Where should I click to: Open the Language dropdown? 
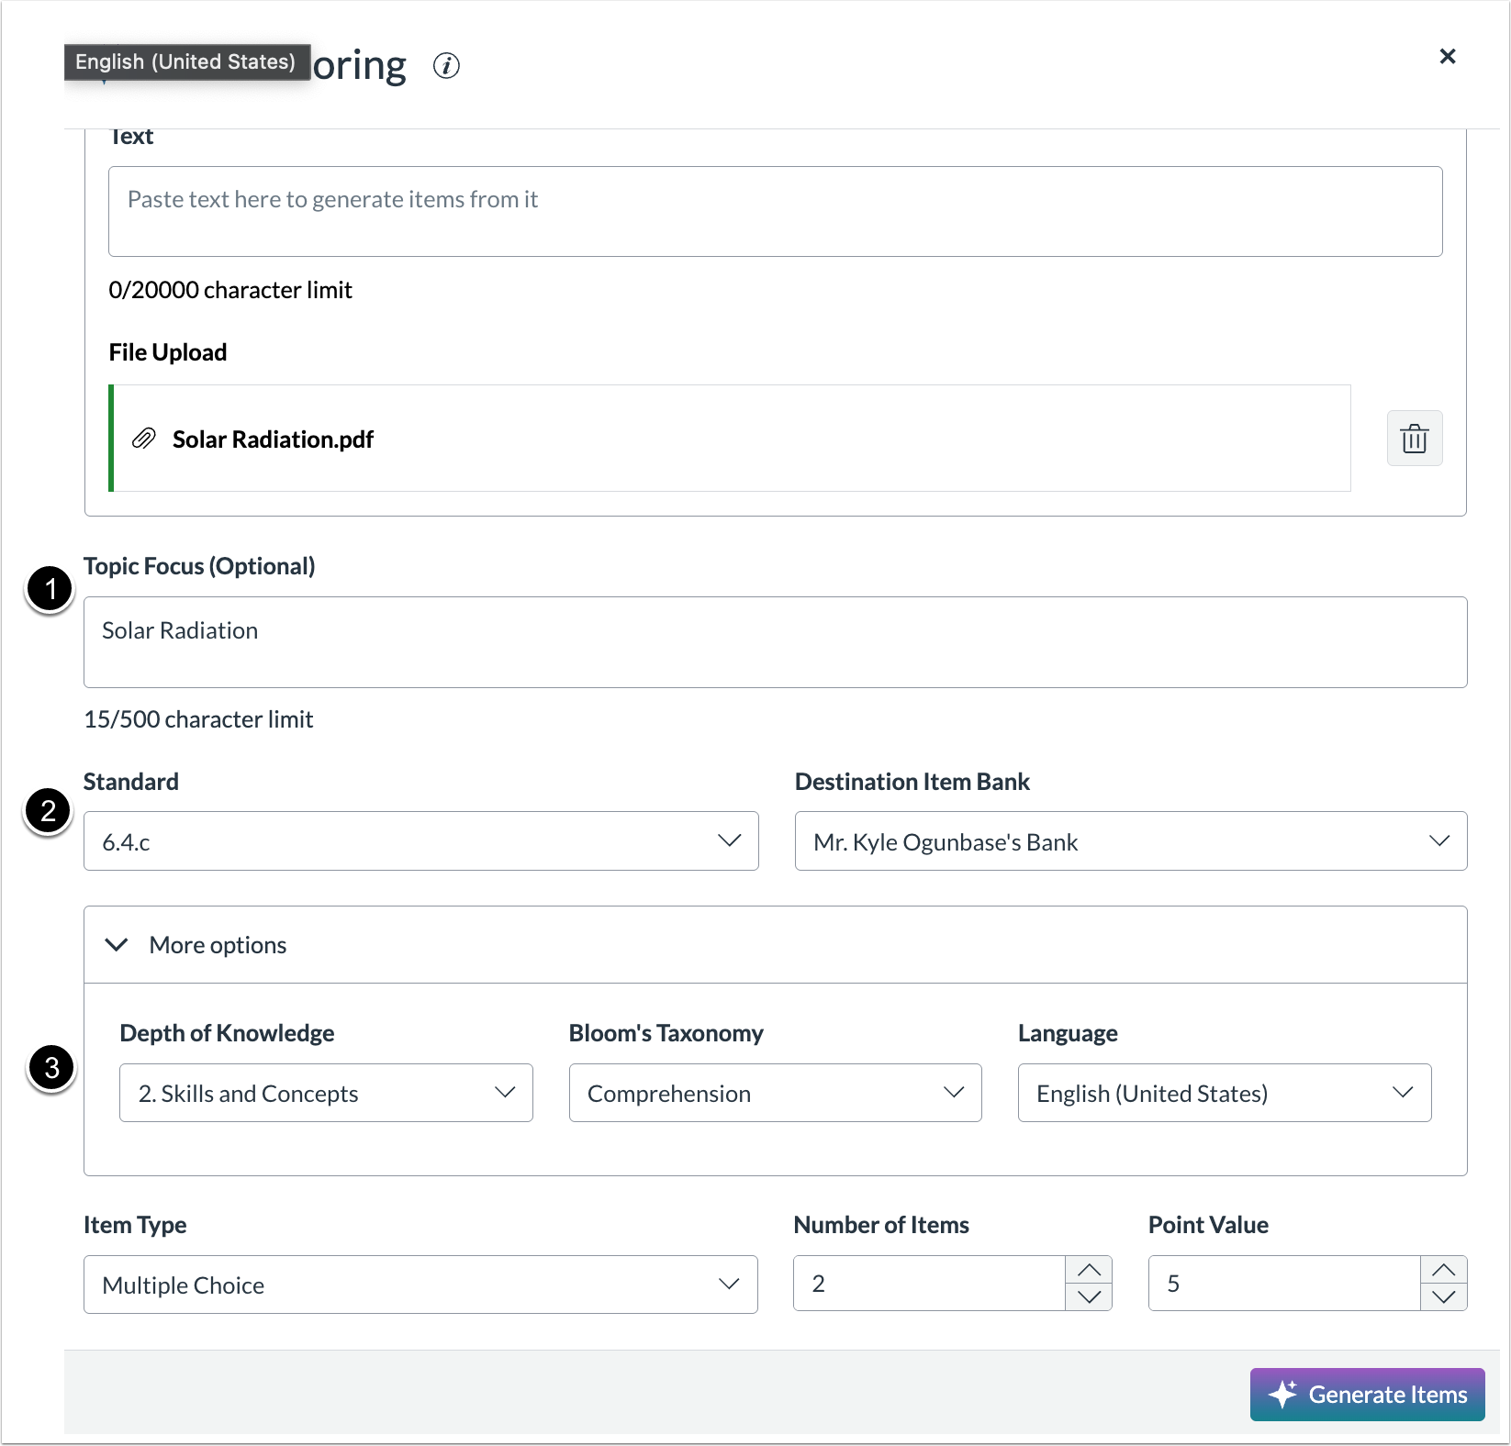coord(1225,1093)
